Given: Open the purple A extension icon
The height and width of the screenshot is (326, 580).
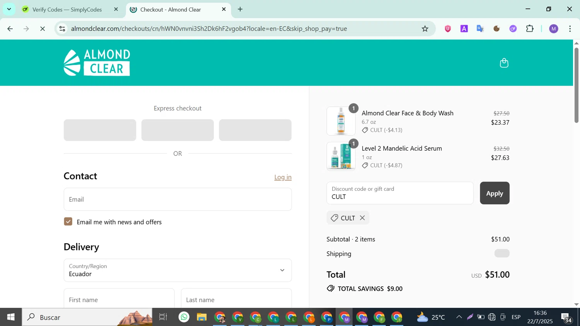Looking at the screenshot, I should (x=464, y=29).
